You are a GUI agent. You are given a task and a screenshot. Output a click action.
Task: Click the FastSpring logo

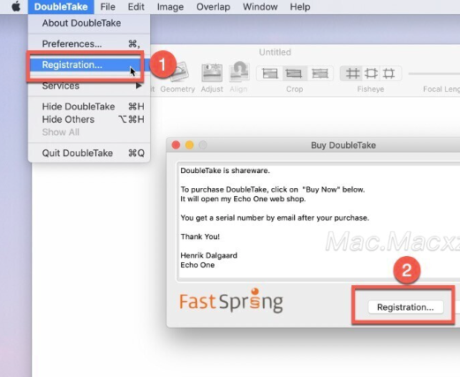click(x=231, y=301)
